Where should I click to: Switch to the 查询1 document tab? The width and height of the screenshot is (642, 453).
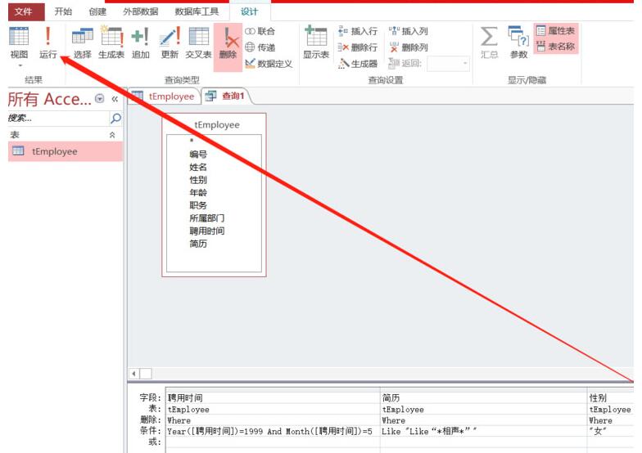point(225,96)
